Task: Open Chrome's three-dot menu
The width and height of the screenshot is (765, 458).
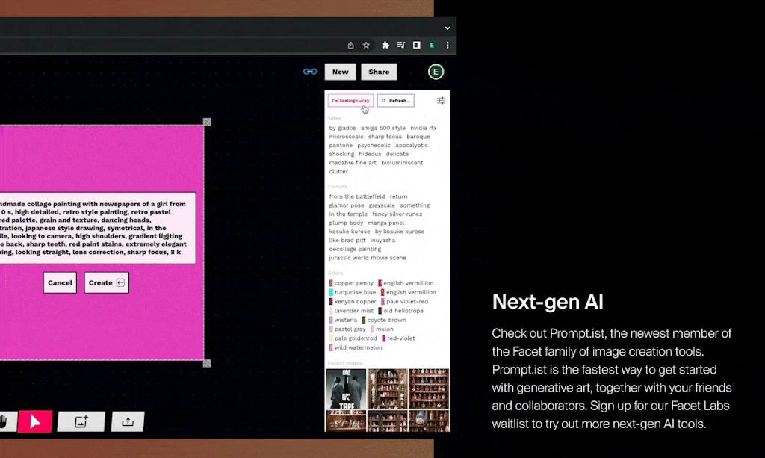Action: point(447,45)
